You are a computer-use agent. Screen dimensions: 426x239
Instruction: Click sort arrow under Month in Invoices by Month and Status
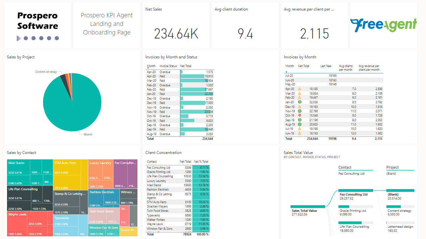tap(148, 68)
